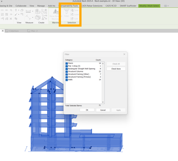178x161 pixels.
Task: Uncheck Structural Framing (Primary) checkbox
Action: point(67,77)
